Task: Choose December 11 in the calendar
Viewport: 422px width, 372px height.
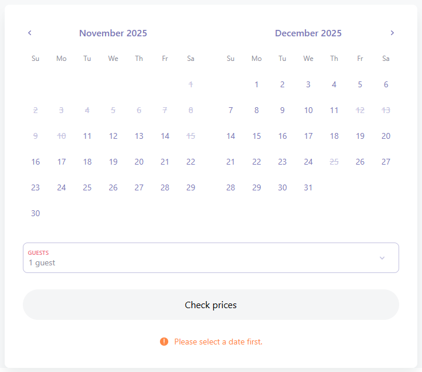Action: coord(334,110)
